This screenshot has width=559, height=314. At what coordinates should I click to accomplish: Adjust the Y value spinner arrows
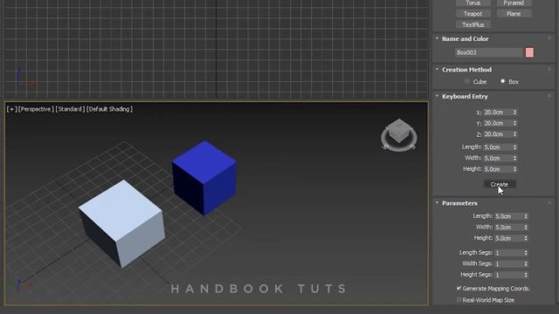point(514,123)
